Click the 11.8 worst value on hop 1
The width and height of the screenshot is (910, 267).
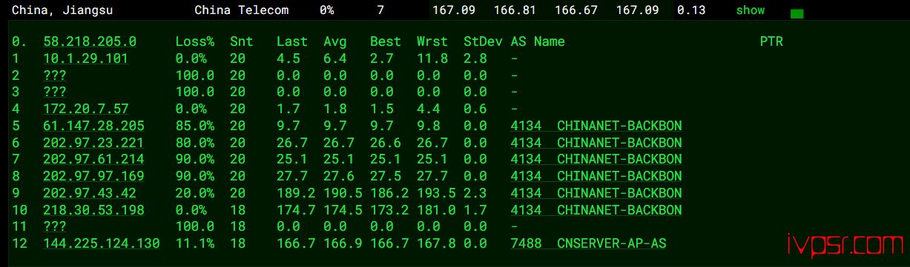(432, 58)
